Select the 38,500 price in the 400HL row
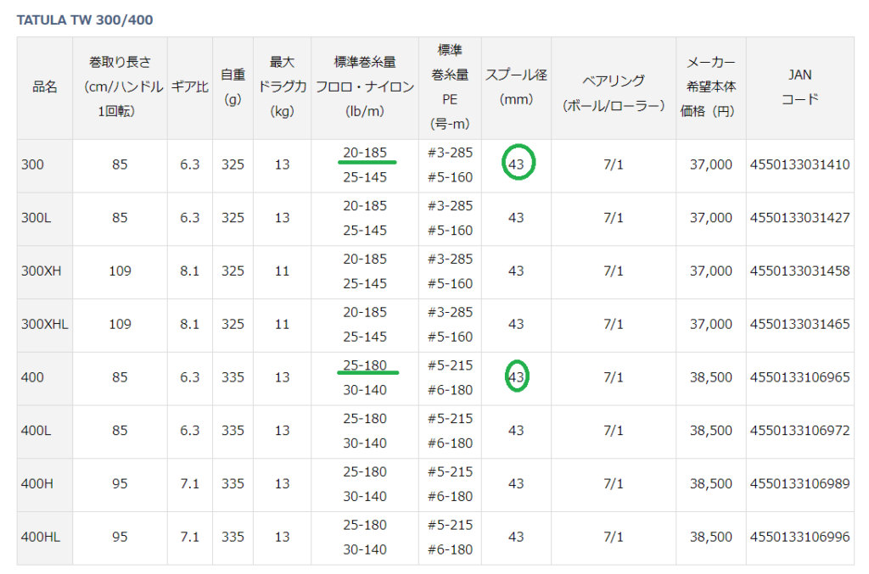Image resolution: width=869 pixels, height=574 pixels. pos(711,537)
